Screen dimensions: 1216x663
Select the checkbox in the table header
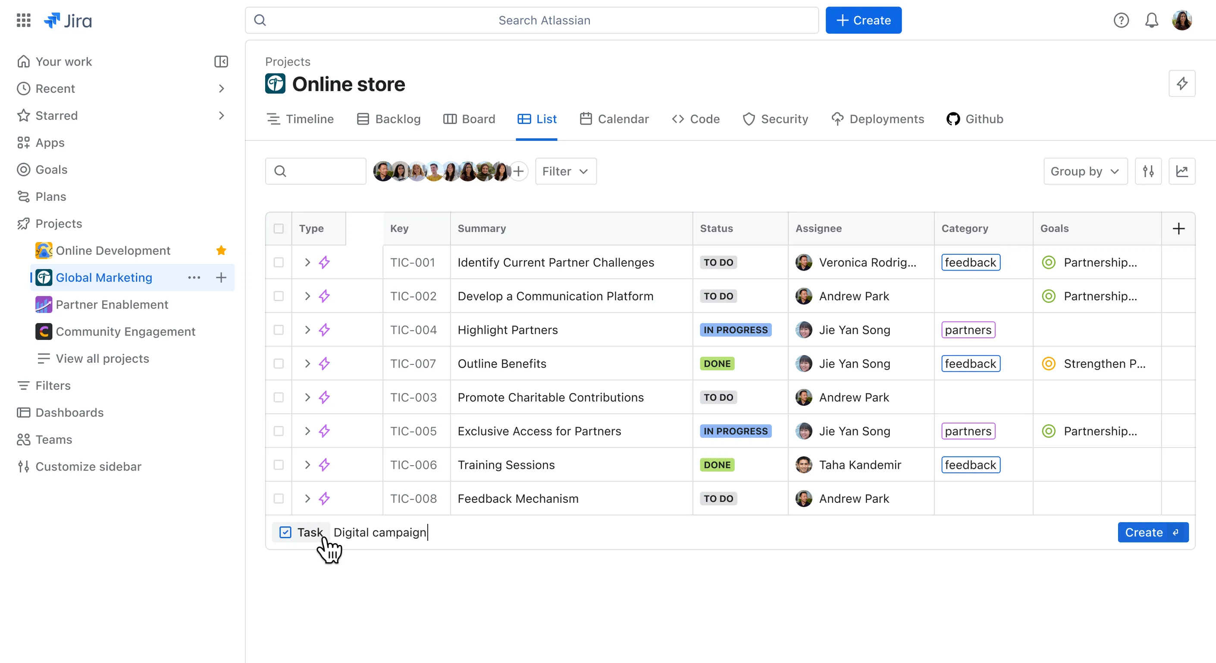click(279, 228)
